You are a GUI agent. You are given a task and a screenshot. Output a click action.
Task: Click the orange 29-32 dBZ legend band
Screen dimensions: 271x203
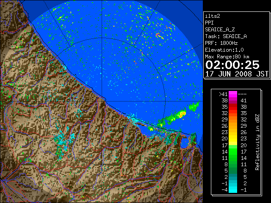point(233,119)
